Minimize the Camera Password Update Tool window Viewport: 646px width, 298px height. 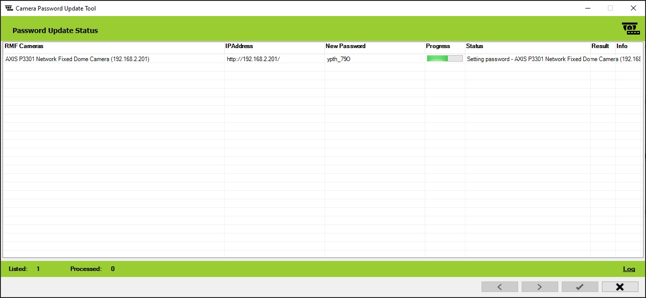pyautogui.click(x=587, y=8)
